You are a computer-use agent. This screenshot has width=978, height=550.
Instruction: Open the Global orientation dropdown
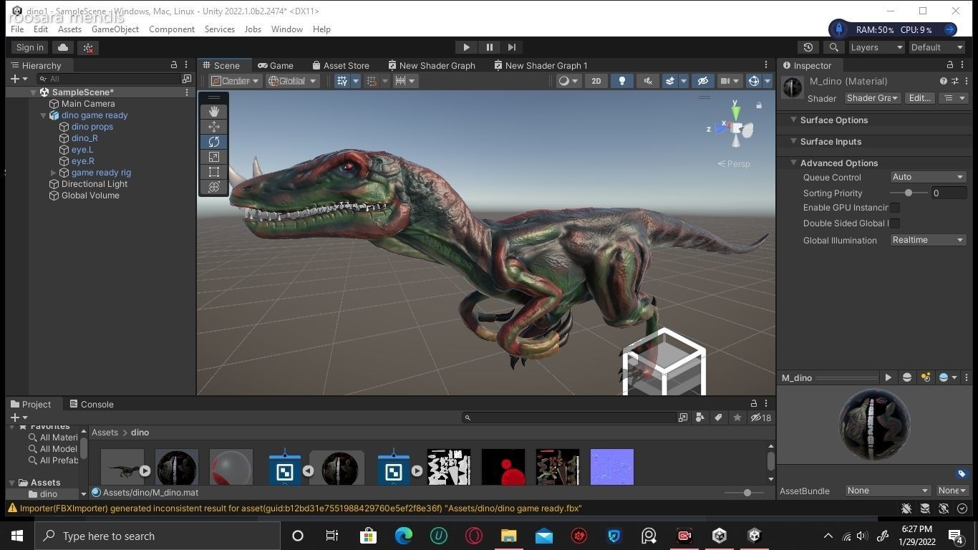[292, 81]
